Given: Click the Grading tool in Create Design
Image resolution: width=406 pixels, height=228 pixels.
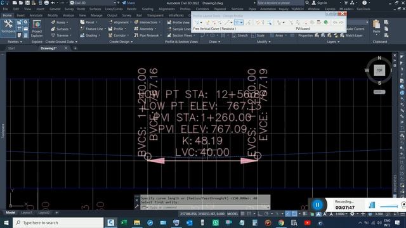Looking at the screenshot, I should pyautogui.click(x=89, y=35).
